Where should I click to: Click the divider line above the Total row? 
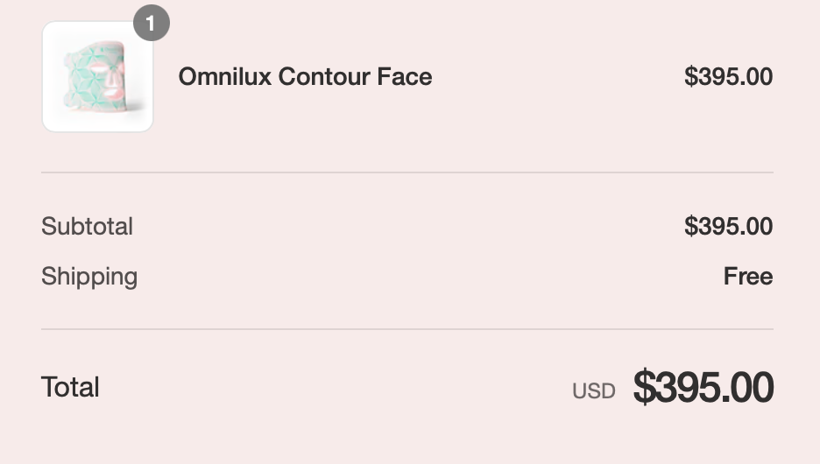(x=406, y=329)
